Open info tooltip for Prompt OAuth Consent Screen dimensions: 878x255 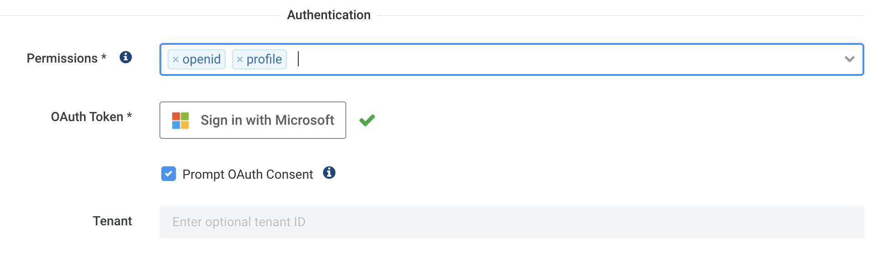[329, 173]
